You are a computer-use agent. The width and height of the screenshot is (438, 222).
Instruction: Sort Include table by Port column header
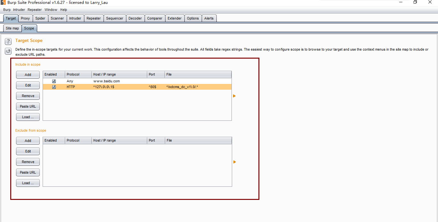tap(156, 74)
